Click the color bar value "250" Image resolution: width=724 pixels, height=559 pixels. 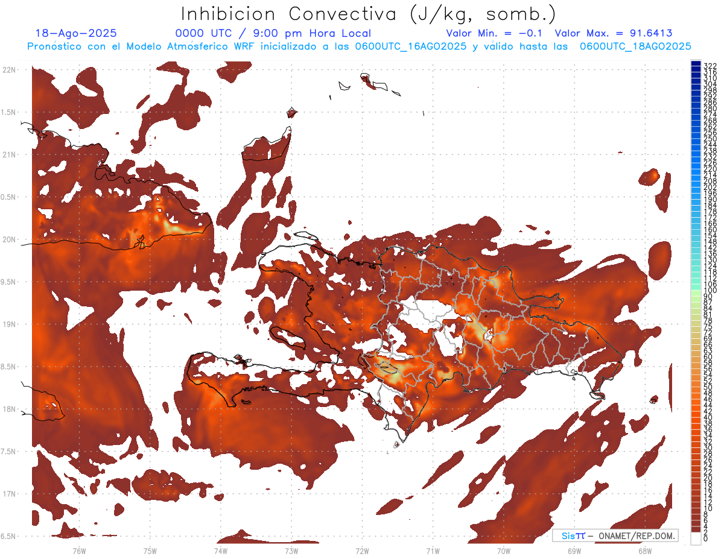[x=710, y=139]
